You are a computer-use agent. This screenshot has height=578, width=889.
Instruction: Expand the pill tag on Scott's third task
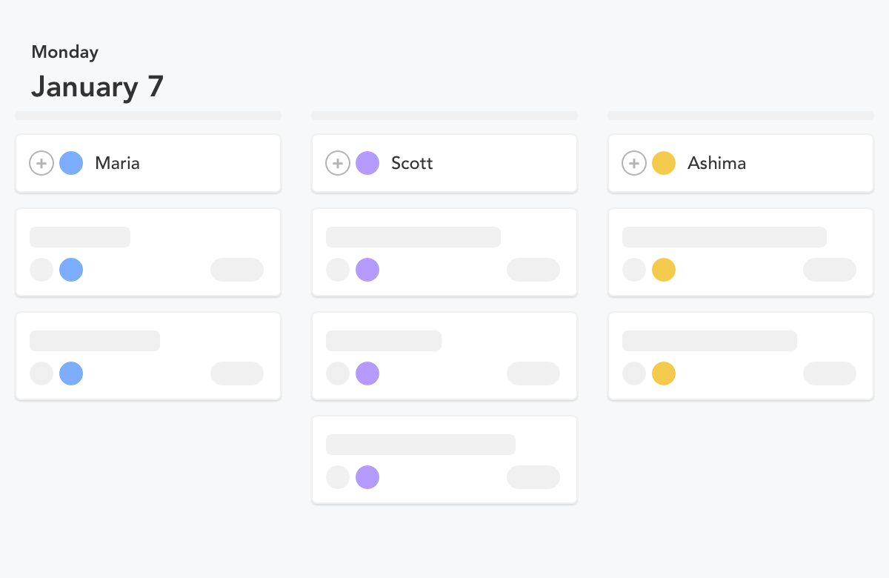pyautogui.click(x=533, y=477)
